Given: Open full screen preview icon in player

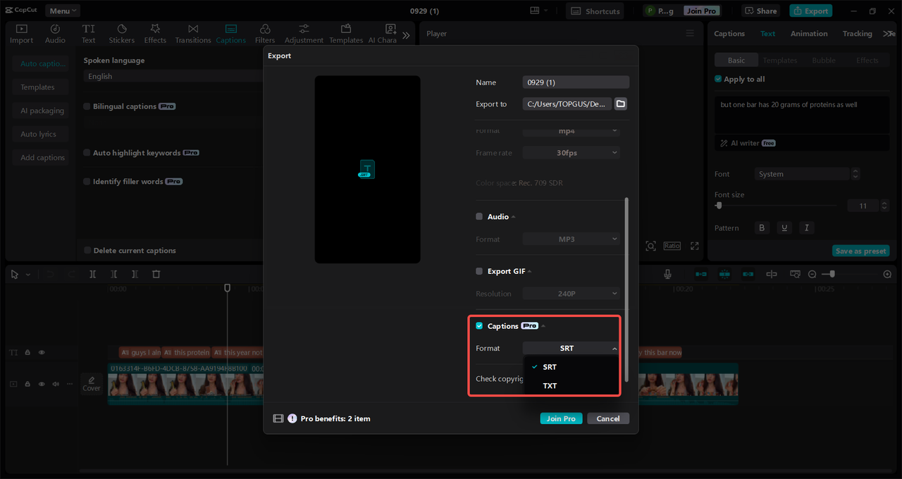Looking at the screenshot, I should coord(695,246).
